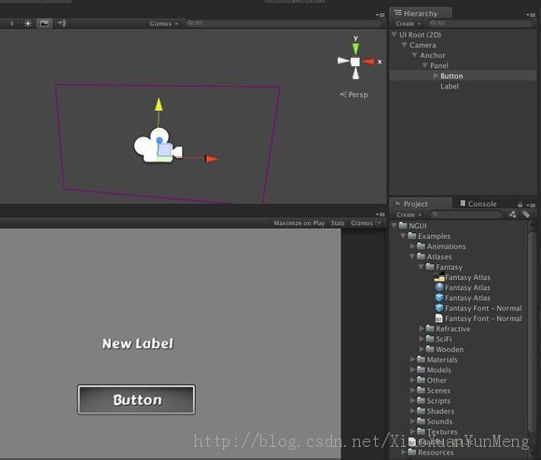
Task: Click the Project panel vertical scrollbar
Action: click(x=532, y=331)
